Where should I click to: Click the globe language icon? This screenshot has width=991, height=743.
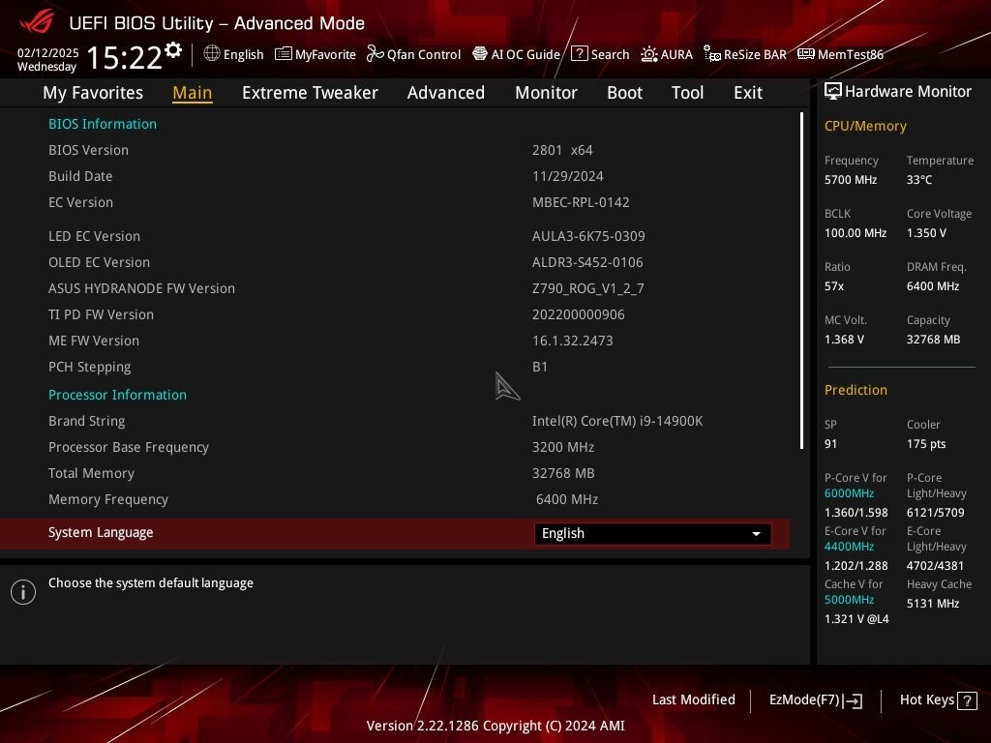212,54
